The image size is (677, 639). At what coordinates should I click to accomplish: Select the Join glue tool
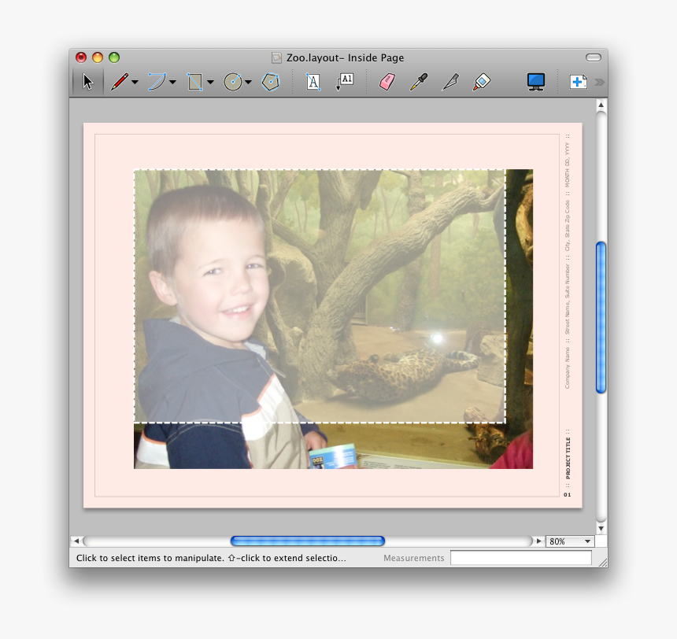tap(482, 82)
